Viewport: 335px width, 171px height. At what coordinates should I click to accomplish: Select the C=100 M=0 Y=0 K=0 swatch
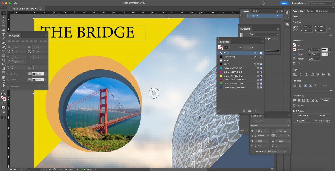click(x=241, y=68)
